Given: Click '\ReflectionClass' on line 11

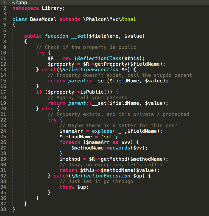Looking at the screenshot, I should point(98,59).
